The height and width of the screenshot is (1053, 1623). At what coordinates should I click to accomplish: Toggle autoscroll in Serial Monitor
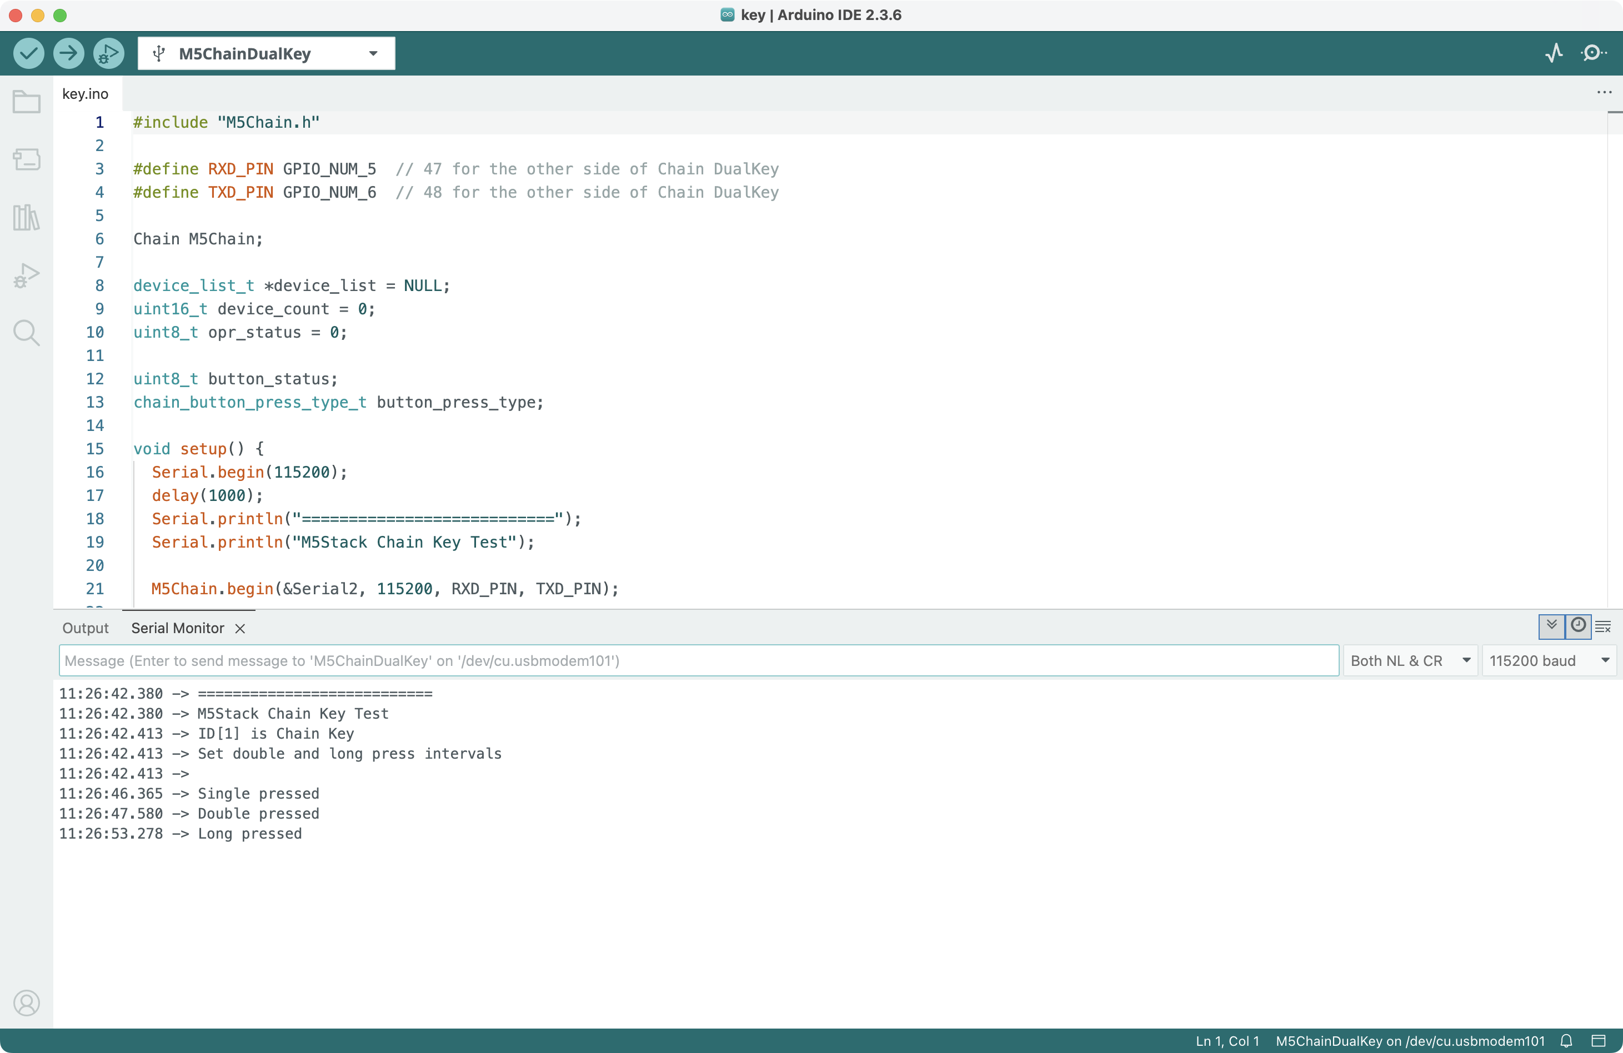(1551, 626)
